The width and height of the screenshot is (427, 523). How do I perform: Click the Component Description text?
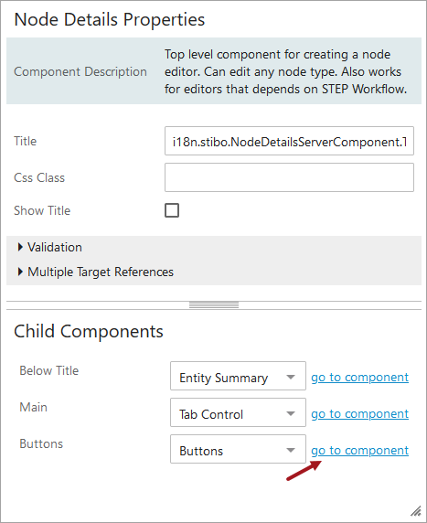pyautogui.click(x=80, y=71)
